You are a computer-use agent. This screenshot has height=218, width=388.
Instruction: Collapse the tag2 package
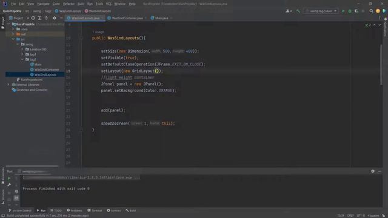coord(22,59)
